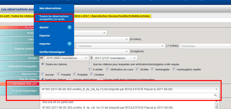Open first Choisissez order dropdown
This screenshot has height=109, width=231.
pos(120,46)
